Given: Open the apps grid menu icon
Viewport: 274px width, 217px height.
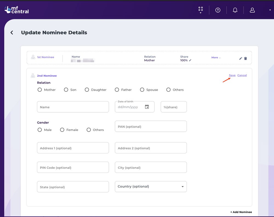Looking at the screenshot, I should click(x=201, y=10).
